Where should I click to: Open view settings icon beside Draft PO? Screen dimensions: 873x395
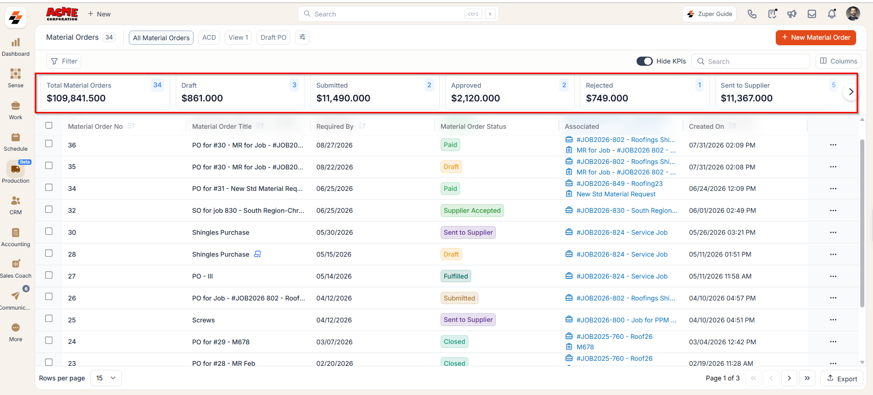tap(302, 37)
